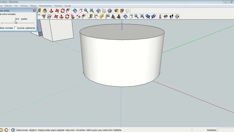Viewport: 234px width, 132px height.
Task: Click the angle between normals slider
Action: (18, 23)
